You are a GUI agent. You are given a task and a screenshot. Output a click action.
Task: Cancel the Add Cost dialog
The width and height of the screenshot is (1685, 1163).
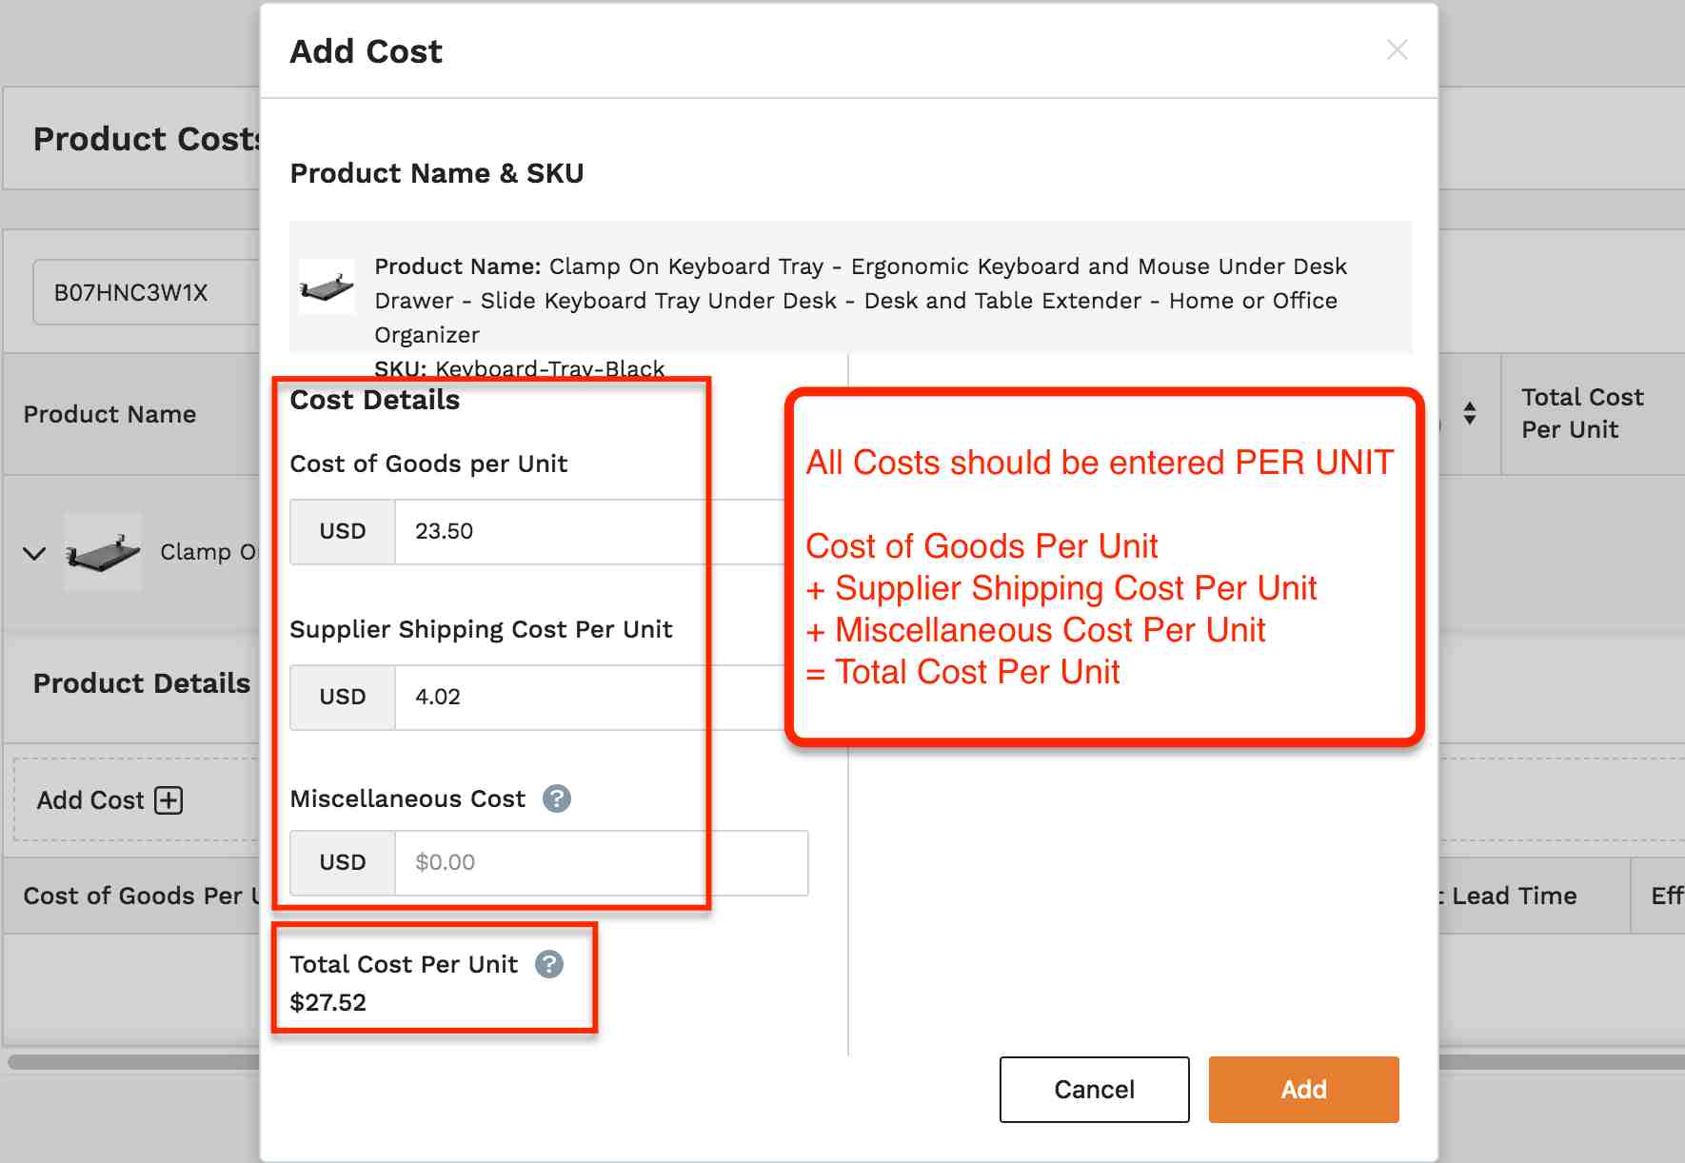1094,1089
